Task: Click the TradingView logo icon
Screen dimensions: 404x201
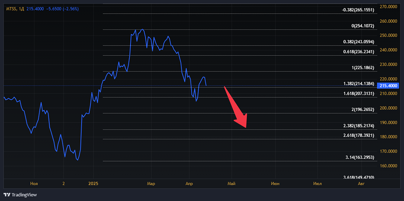Action: (6, 195)
